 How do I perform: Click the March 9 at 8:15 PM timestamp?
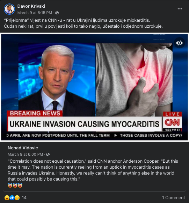click(35, 13)
